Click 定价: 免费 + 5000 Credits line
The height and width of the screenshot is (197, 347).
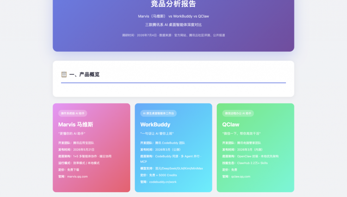159,175
